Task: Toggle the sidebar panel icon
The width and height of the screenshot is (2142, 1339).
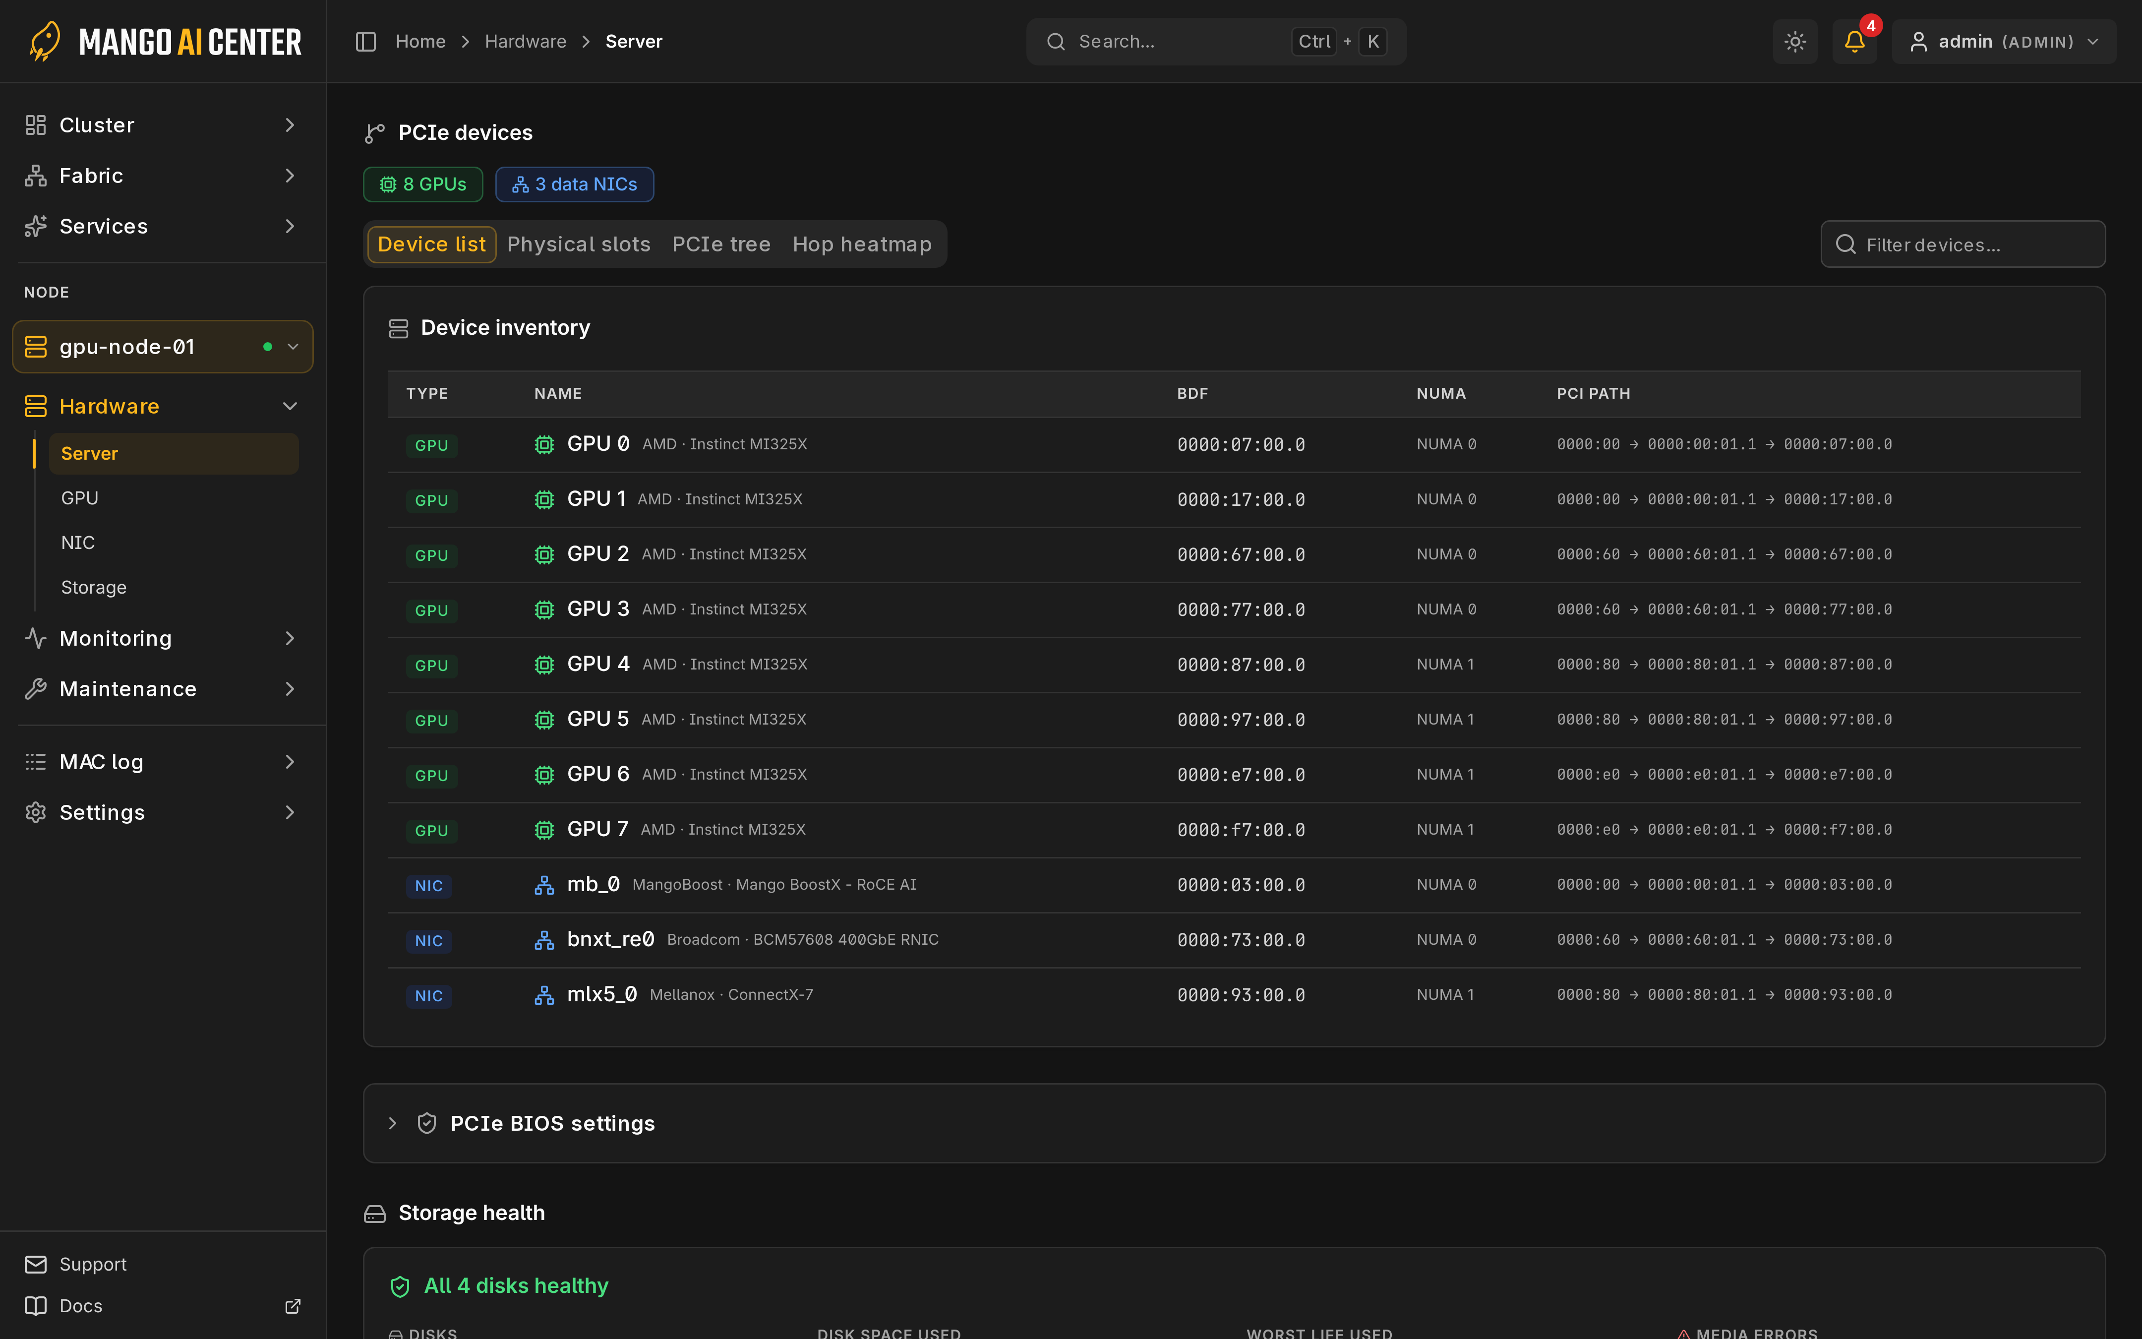Action: point(365,42)
